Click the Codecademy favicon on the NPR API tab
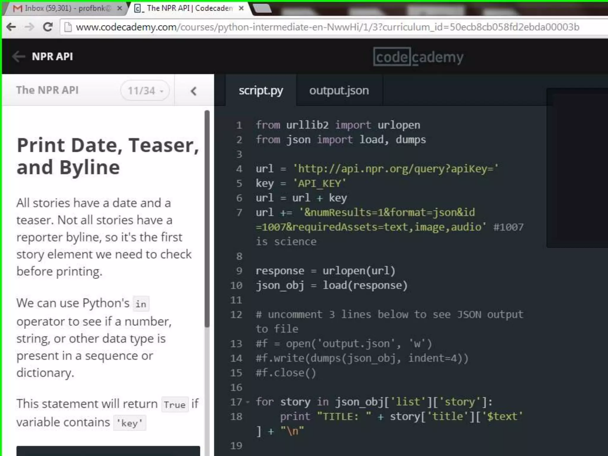 [138, 8]
